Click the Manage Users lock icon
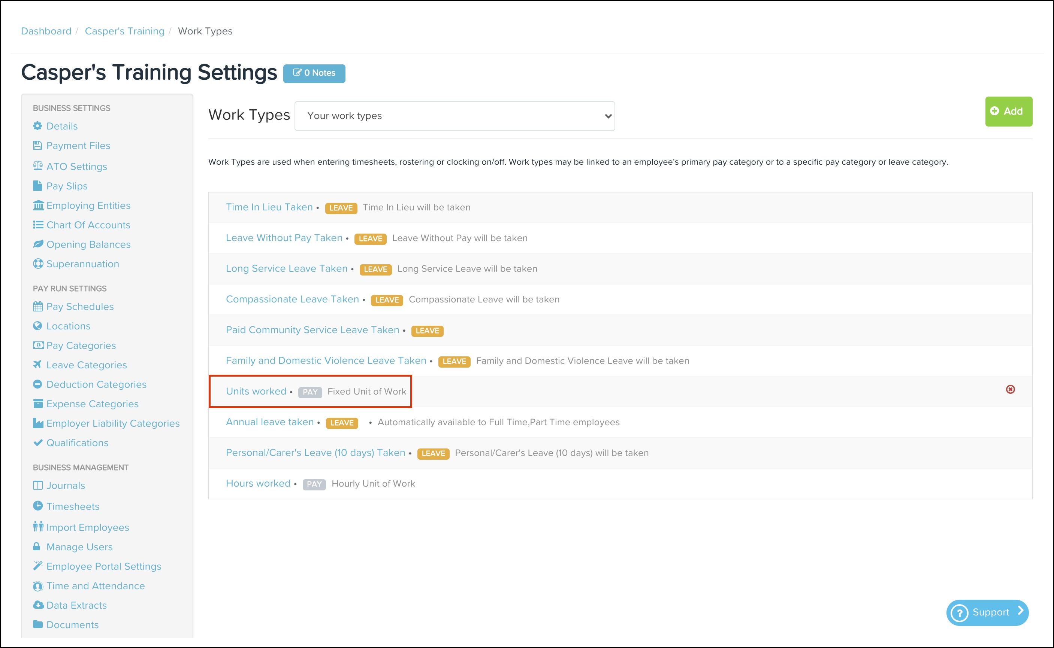Viewport: 1054px width, 648px height. 37,547
